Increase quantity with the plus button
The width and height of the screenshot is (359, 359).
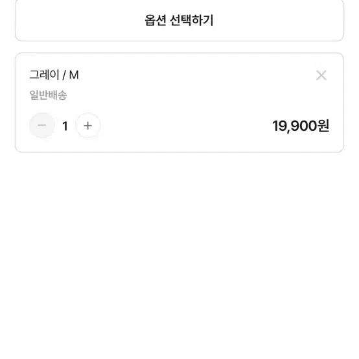tap(88, 126)
